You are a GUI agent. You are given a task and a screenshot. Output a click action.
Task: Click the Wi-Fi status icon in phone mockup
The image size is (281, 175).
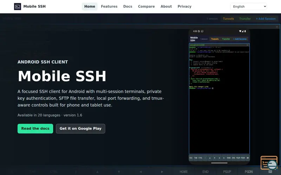tap(240, 31)
